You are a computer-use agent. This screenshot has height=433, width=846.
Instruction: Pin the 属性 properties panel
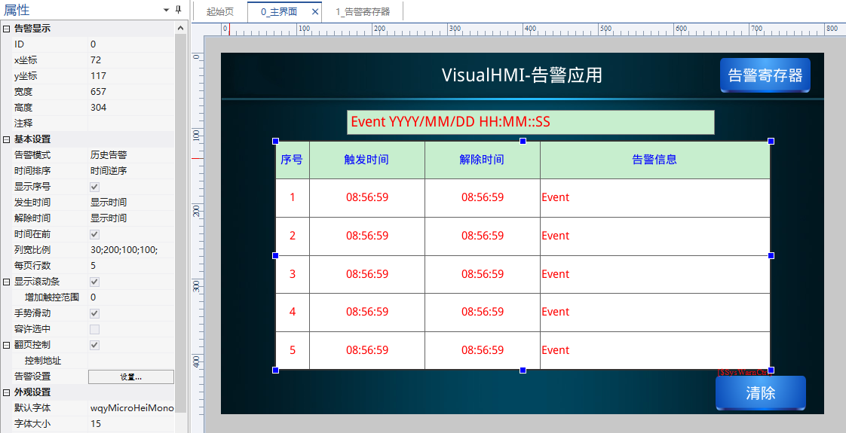pos(179,10)
